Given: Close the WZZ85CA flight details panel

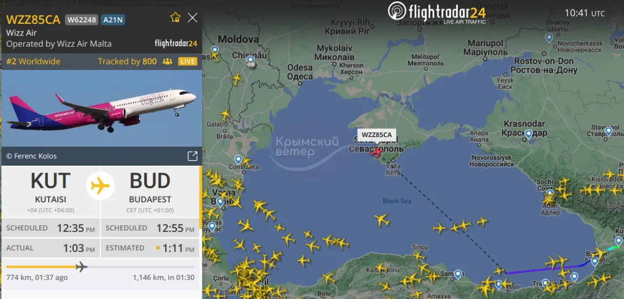Looking at the screenshot, I should [x=193, y=18].
